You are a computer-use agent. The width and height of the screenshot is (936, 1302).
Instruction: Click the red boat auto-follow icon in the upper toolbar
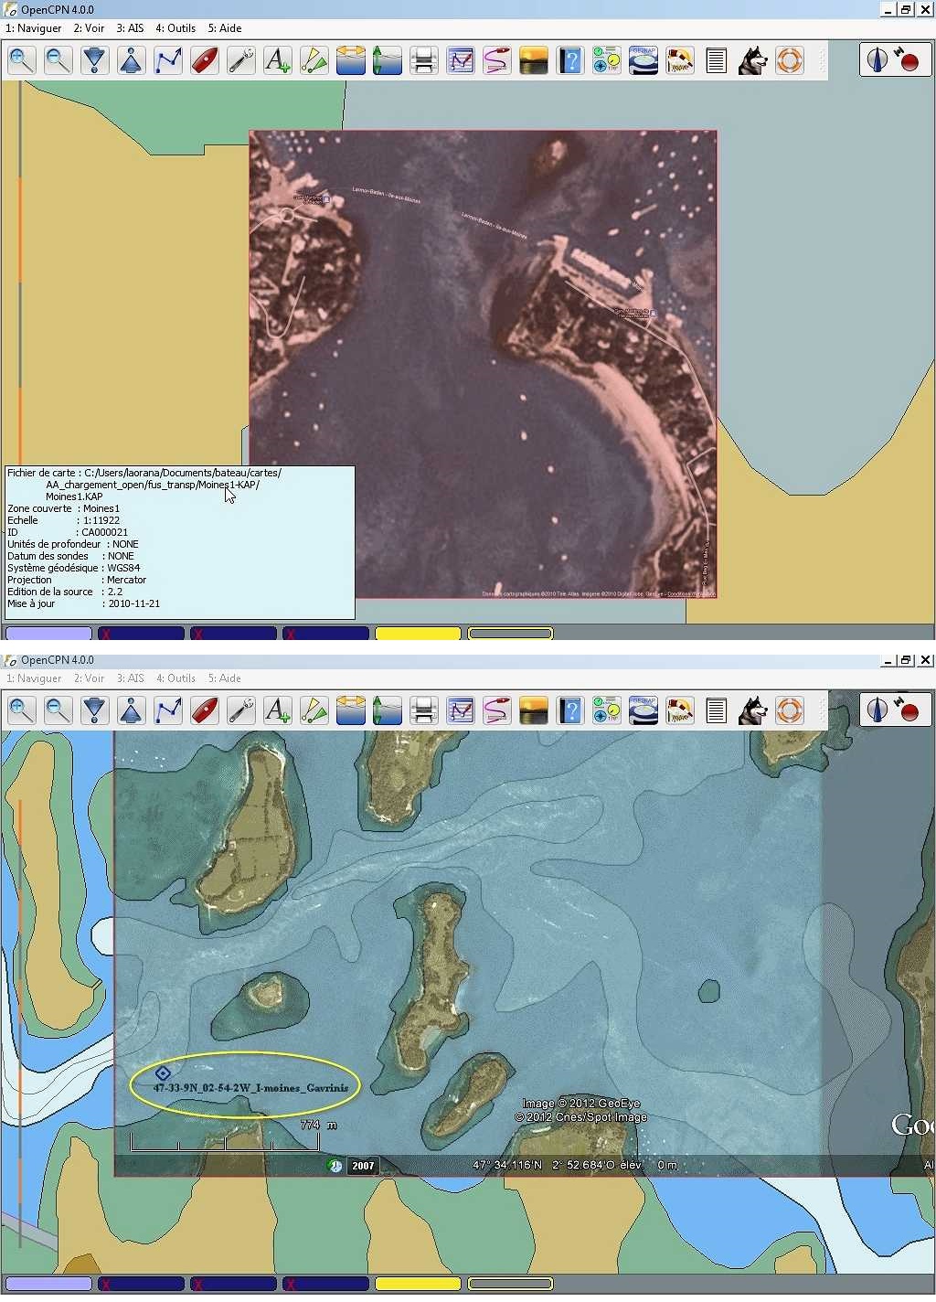coord(205,61)
